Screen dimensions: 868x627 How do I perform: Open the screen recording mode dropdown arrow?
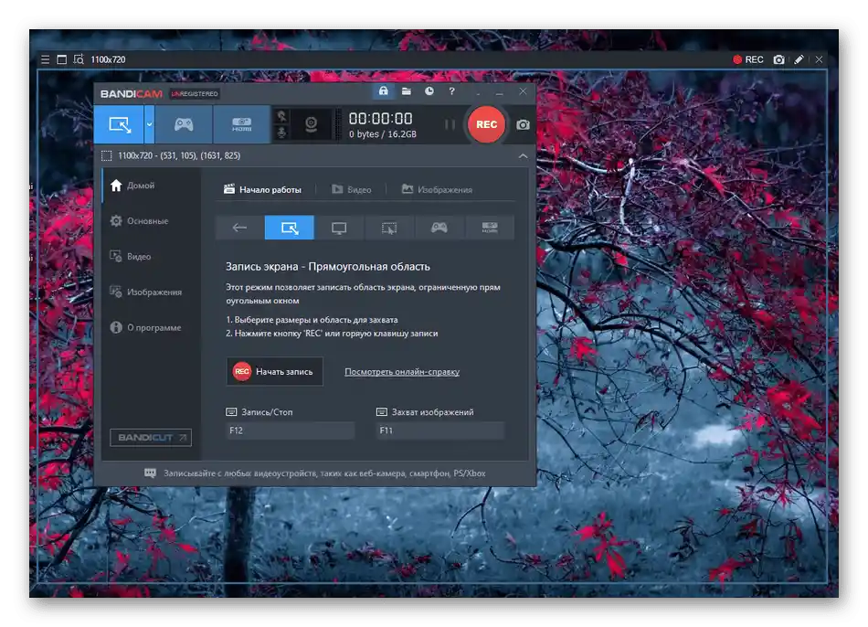tap(150, 124)
